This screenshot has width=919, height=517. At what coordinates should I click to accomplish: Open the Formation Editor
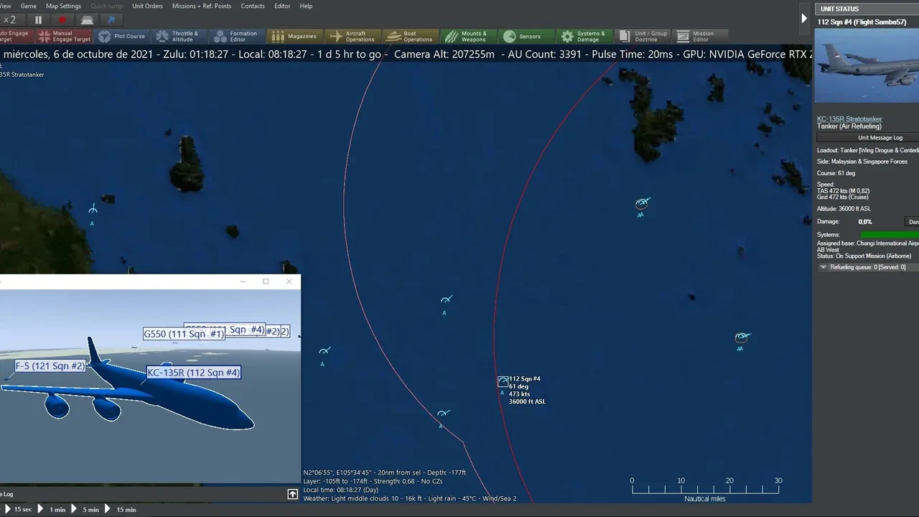(x=235, y=36)
